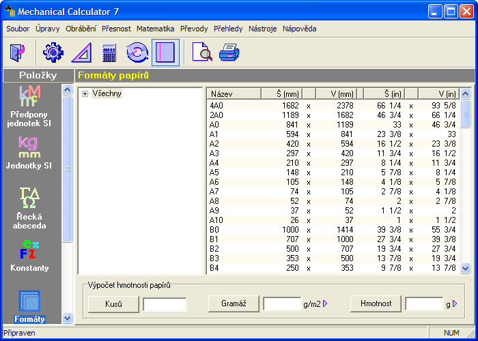This screenshot has width=478, height=341.
Task: Select the A3 paper row
Action: point(333,153)
